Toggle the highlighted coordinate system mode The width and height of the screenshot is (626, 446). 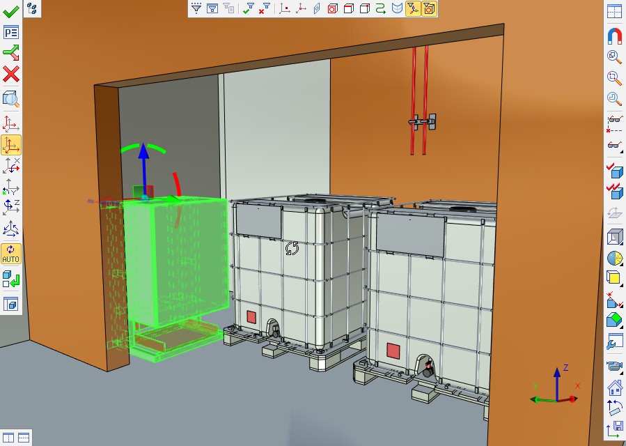click(10, 145)
